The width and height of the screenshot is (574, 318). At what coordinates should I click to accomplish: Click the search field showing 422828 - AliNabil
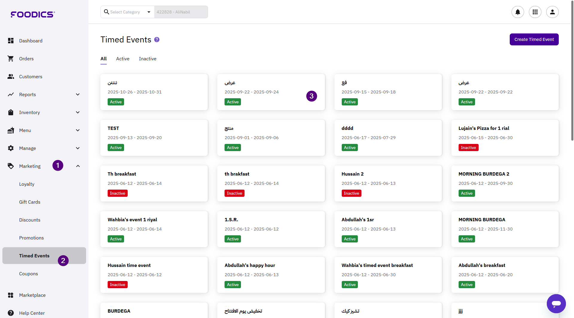pyautogui.click(x=181, y=12)
